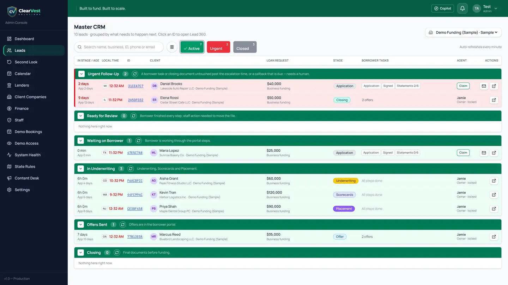508x285 pixels.
Task: Collapse the Closing section
Action: (x=81, y=253)
